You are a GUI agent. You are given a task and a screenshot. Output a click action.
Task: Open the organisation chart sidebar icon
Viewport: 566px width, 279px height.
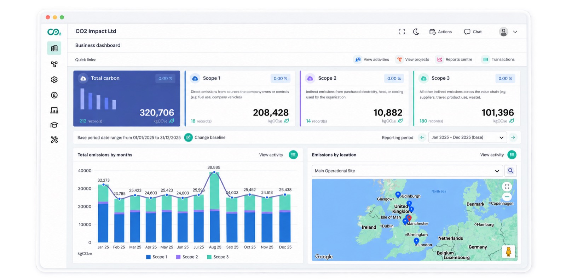(54, 110)
